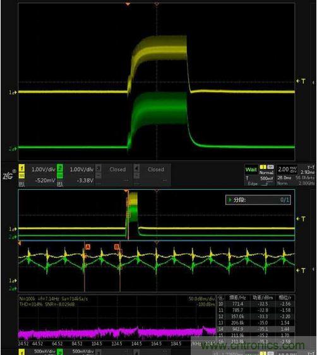Image resolution: width=317 pixels, height=355 pixels.
Task: Click the ZLG logo icon
Action: (9, 175)
